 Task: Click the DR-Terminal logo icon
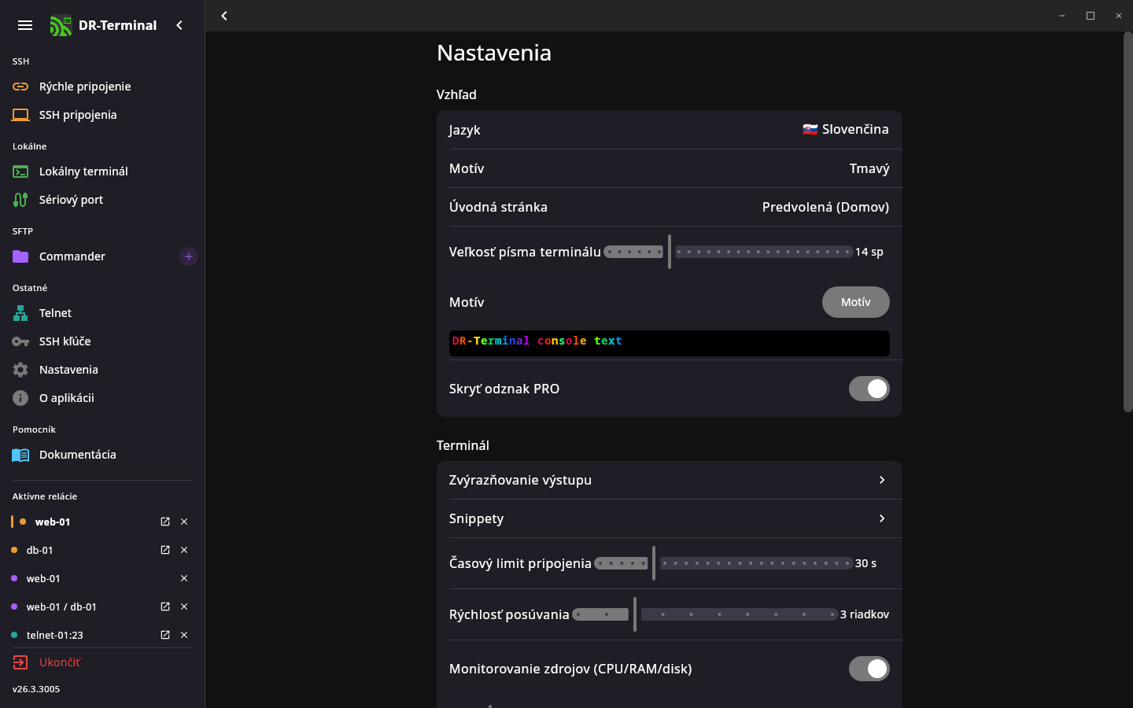(x=61, y=25)
